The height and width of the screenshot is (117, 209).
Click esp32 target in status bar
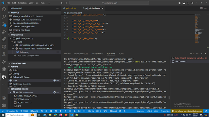pyautogui.click(x=34, y=111)
